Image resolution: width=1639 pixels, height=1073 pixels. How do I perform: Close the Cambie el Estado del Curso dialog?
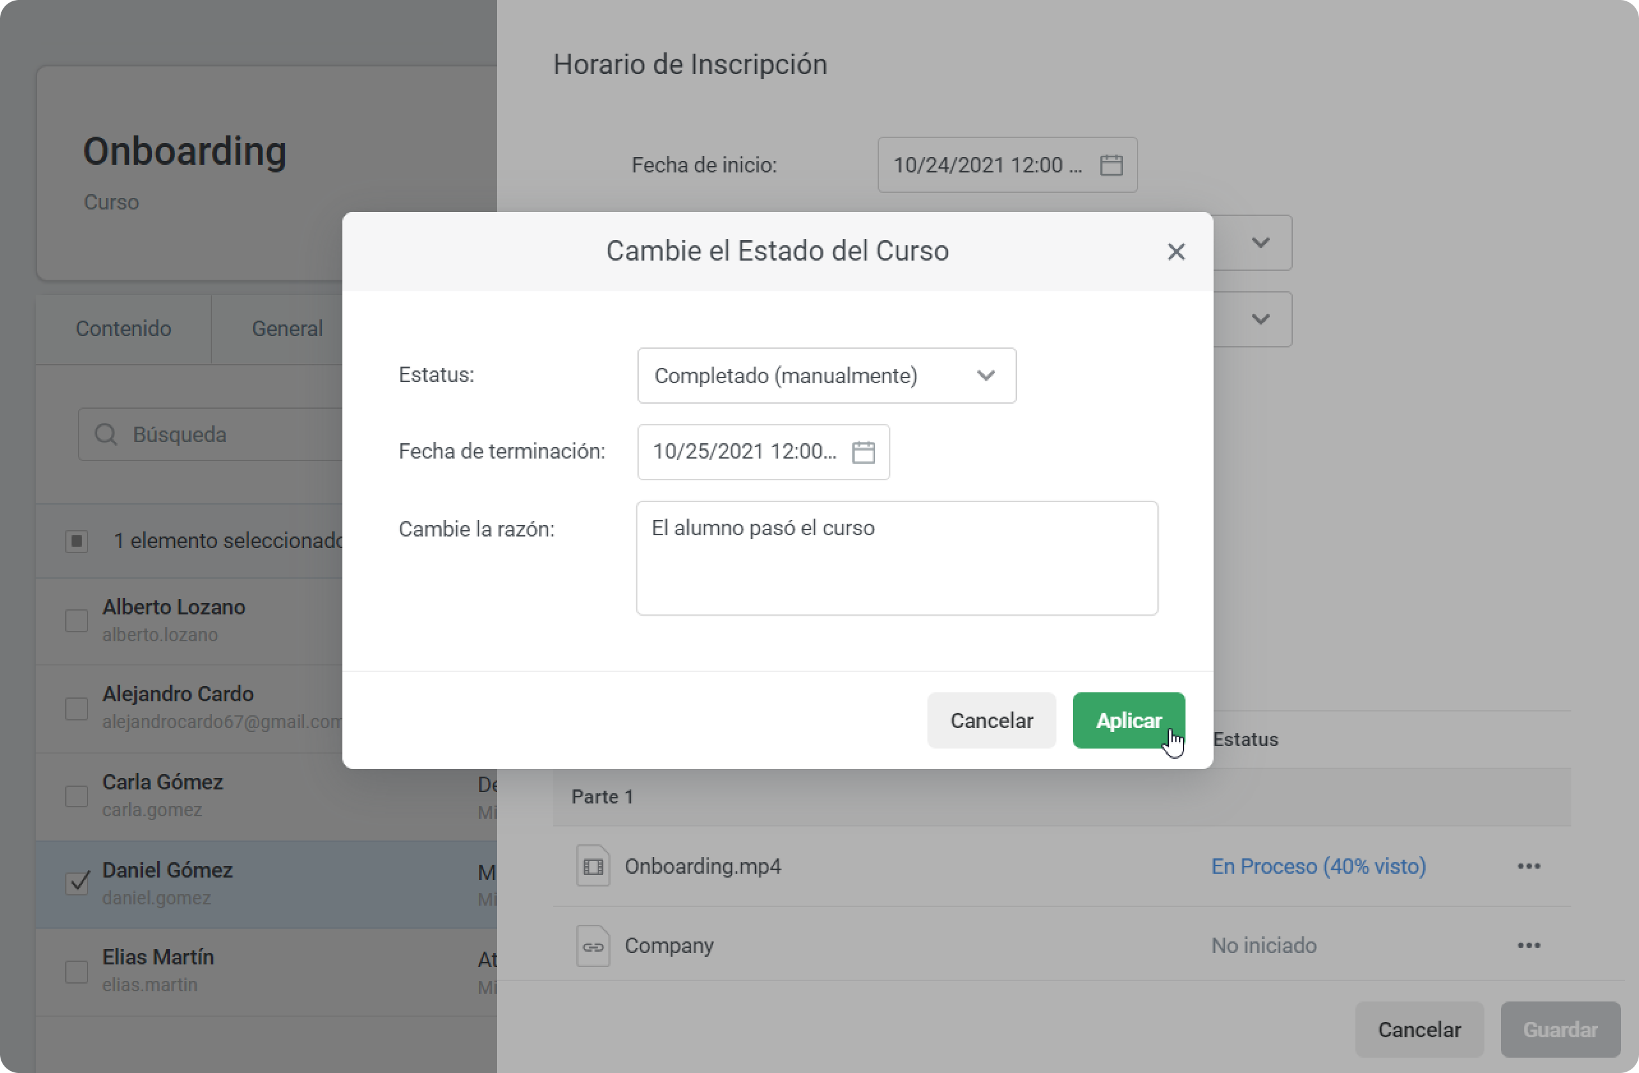tap(1175, 252)
